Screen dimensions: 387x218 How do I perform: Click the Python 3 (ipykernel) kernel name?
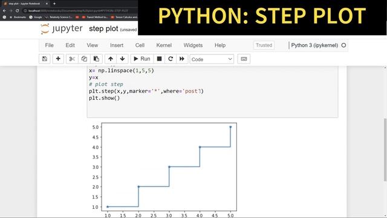[x=314, y=45]
